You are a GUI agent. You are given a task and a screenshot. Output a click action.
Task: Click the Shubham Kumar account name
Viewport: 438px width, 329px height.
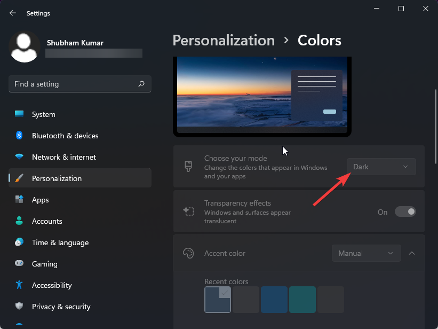pos(75,43)
